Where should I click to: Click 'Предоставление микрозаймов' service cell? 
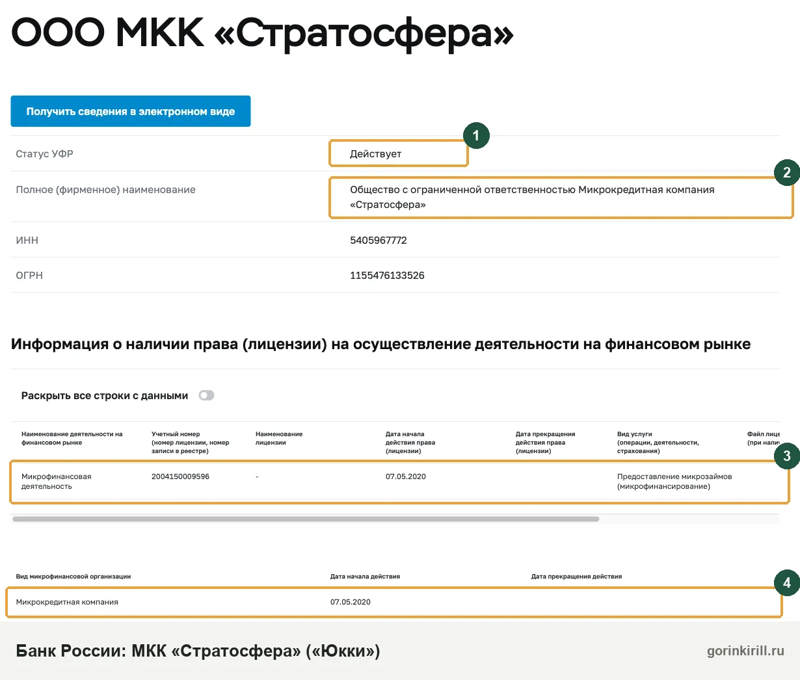point(674,481)
